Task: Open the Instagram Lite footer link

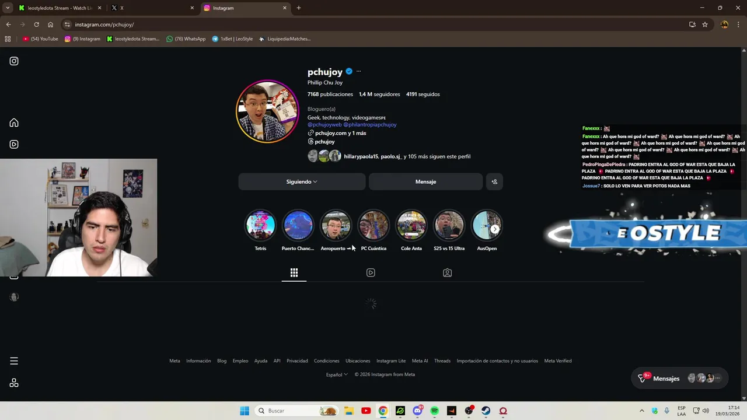Action: point(391,360)
